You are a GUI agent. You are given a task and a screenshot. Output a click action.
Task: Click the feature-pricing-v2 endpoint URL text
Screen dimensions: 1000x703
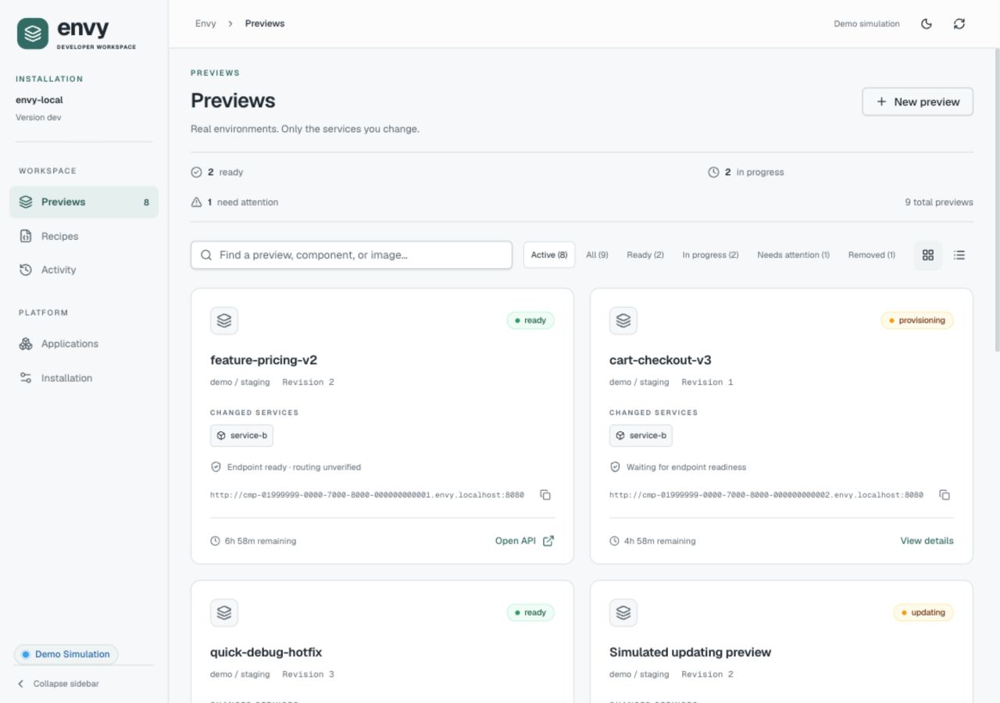click(367, 494)
